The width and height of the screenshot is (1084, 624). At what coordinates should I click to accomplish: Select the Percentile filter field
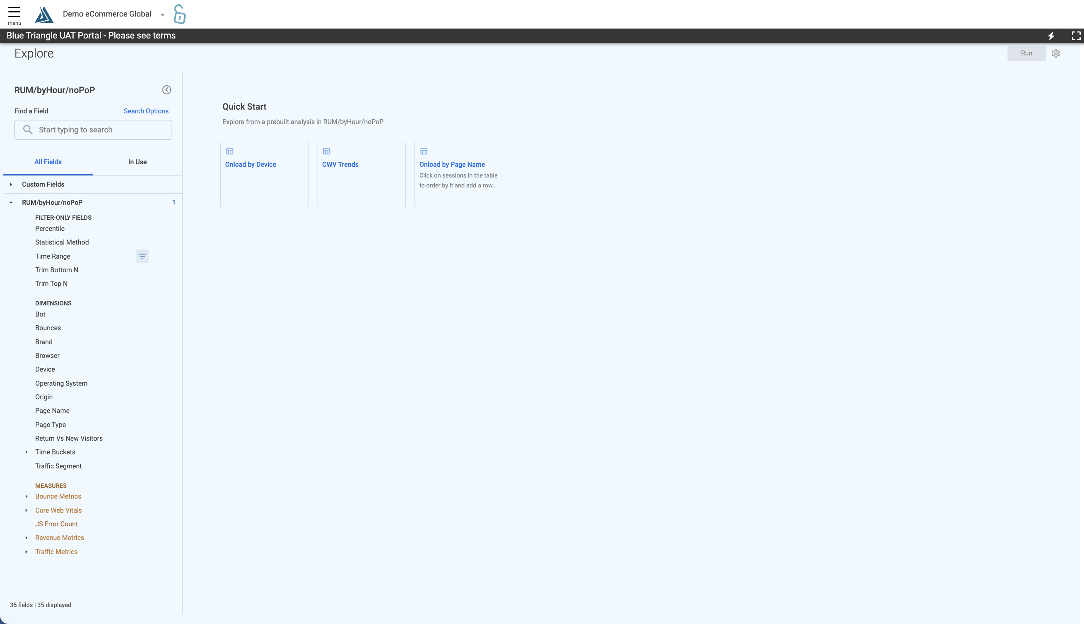50,228
